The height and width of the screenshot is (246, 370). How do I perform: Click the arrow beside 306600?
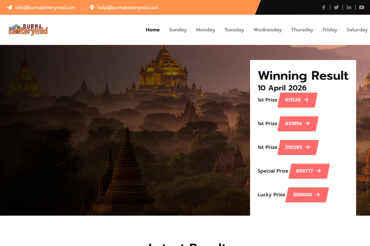tap(318, 195)
